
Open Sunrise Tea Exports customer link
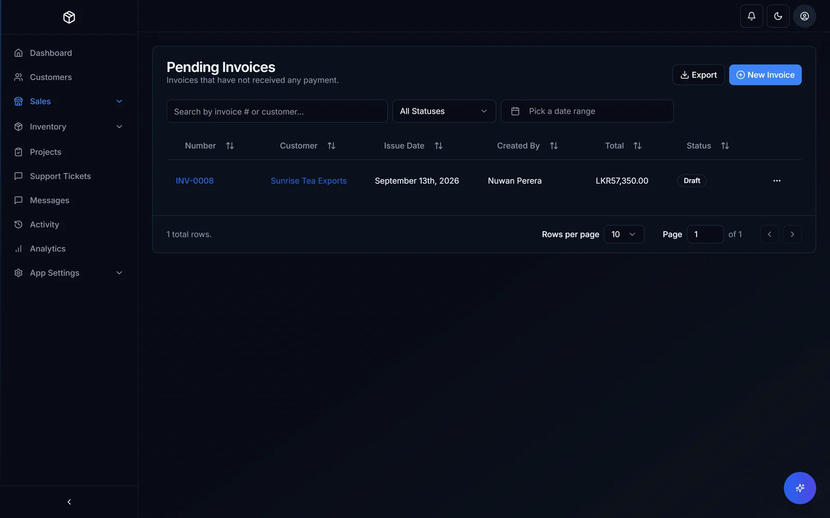(309, 181)
